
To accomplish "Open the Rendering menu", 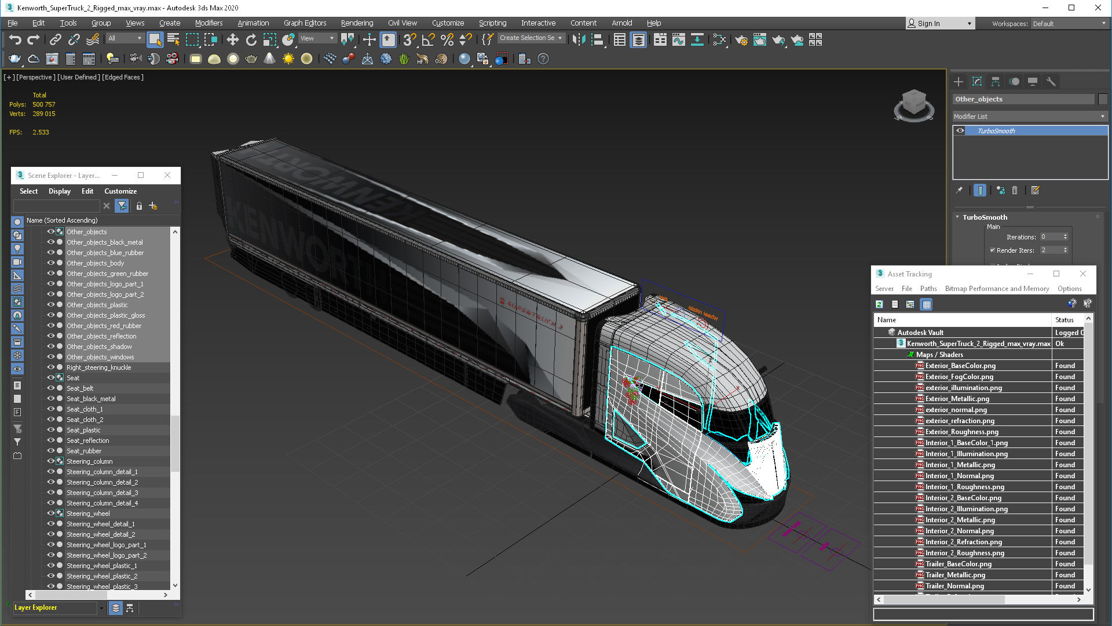I will point(357,23).
